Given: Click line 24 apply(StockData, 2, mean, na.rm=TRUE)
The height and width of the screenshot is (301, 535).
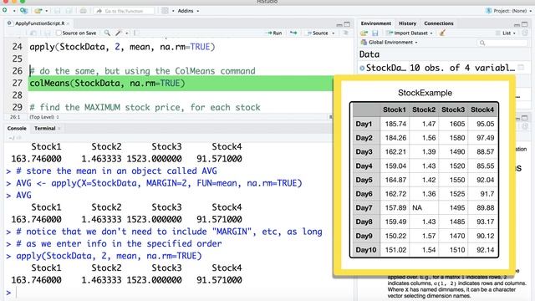Looking at the screenshot, I should coord(122,47).
